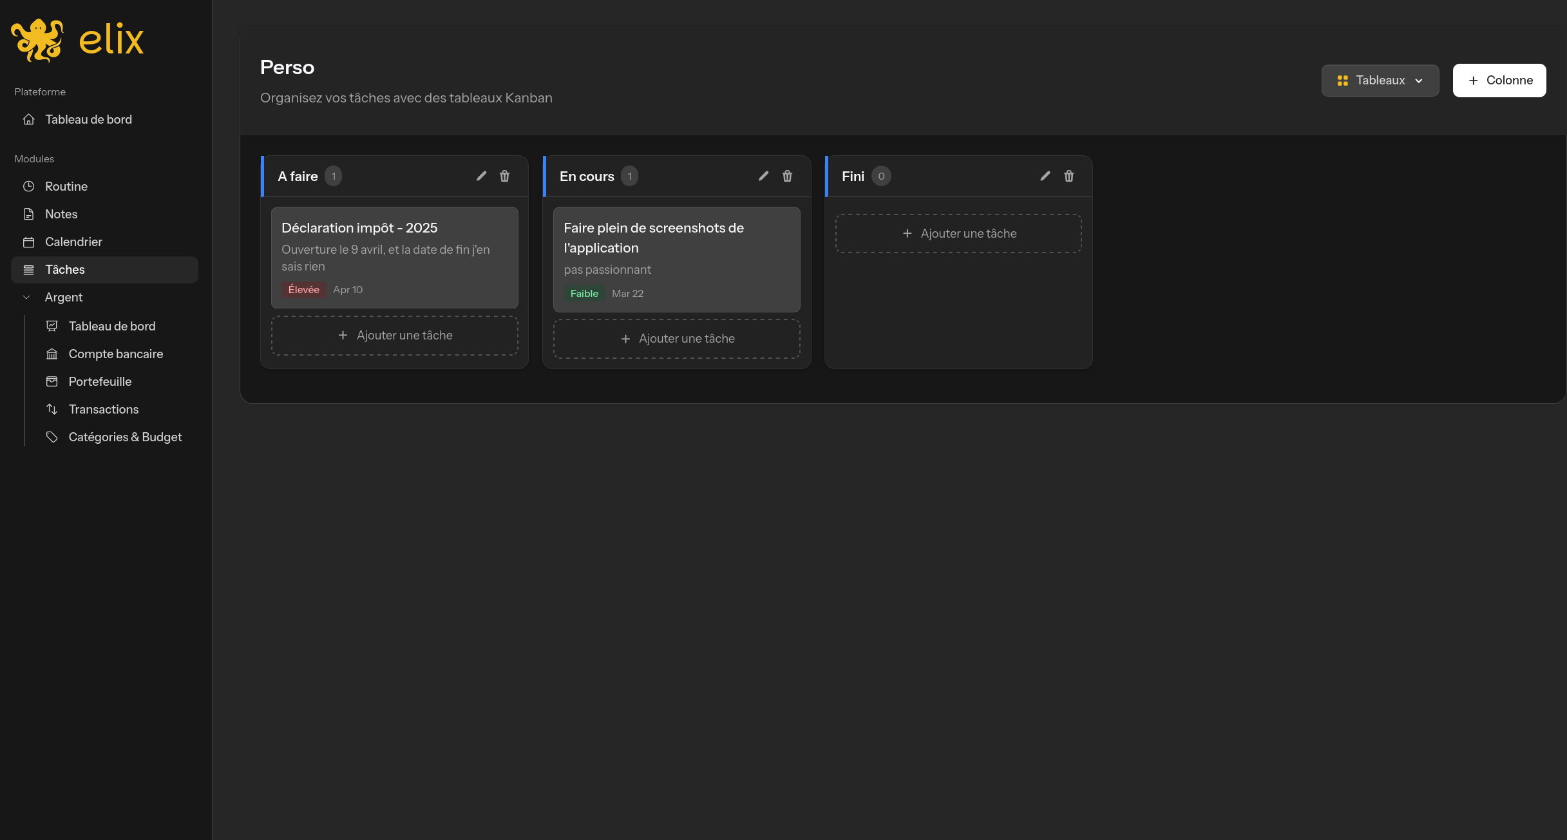This screenshot has width=1567, height=840.
Task: Select Tâches in the sidebar
Action: click(x=64, y=269)
